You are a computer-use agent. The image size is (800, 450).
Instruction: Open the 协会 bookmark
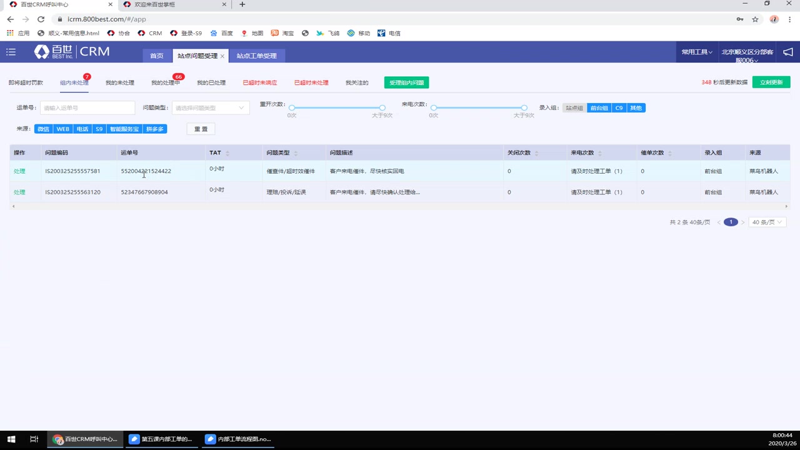click(119, 33)
